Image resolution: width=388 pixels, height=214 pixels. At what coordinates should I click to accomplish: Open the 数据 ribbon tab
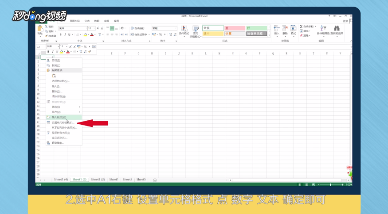click(97, 21)
